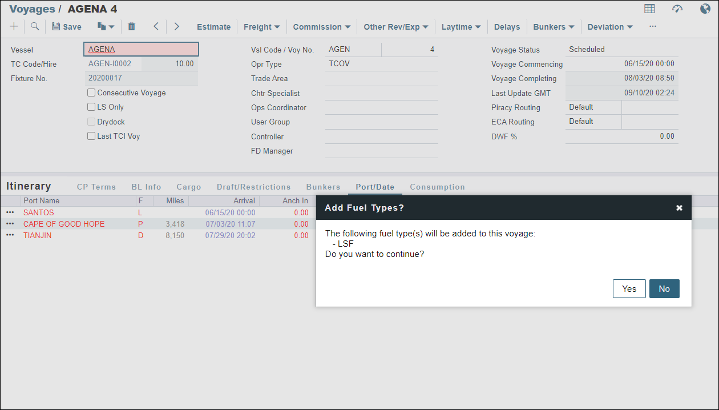Open the Consumption tab
Image resolution: width=719 pixels, height=410 pixels.
click(437, 187)
